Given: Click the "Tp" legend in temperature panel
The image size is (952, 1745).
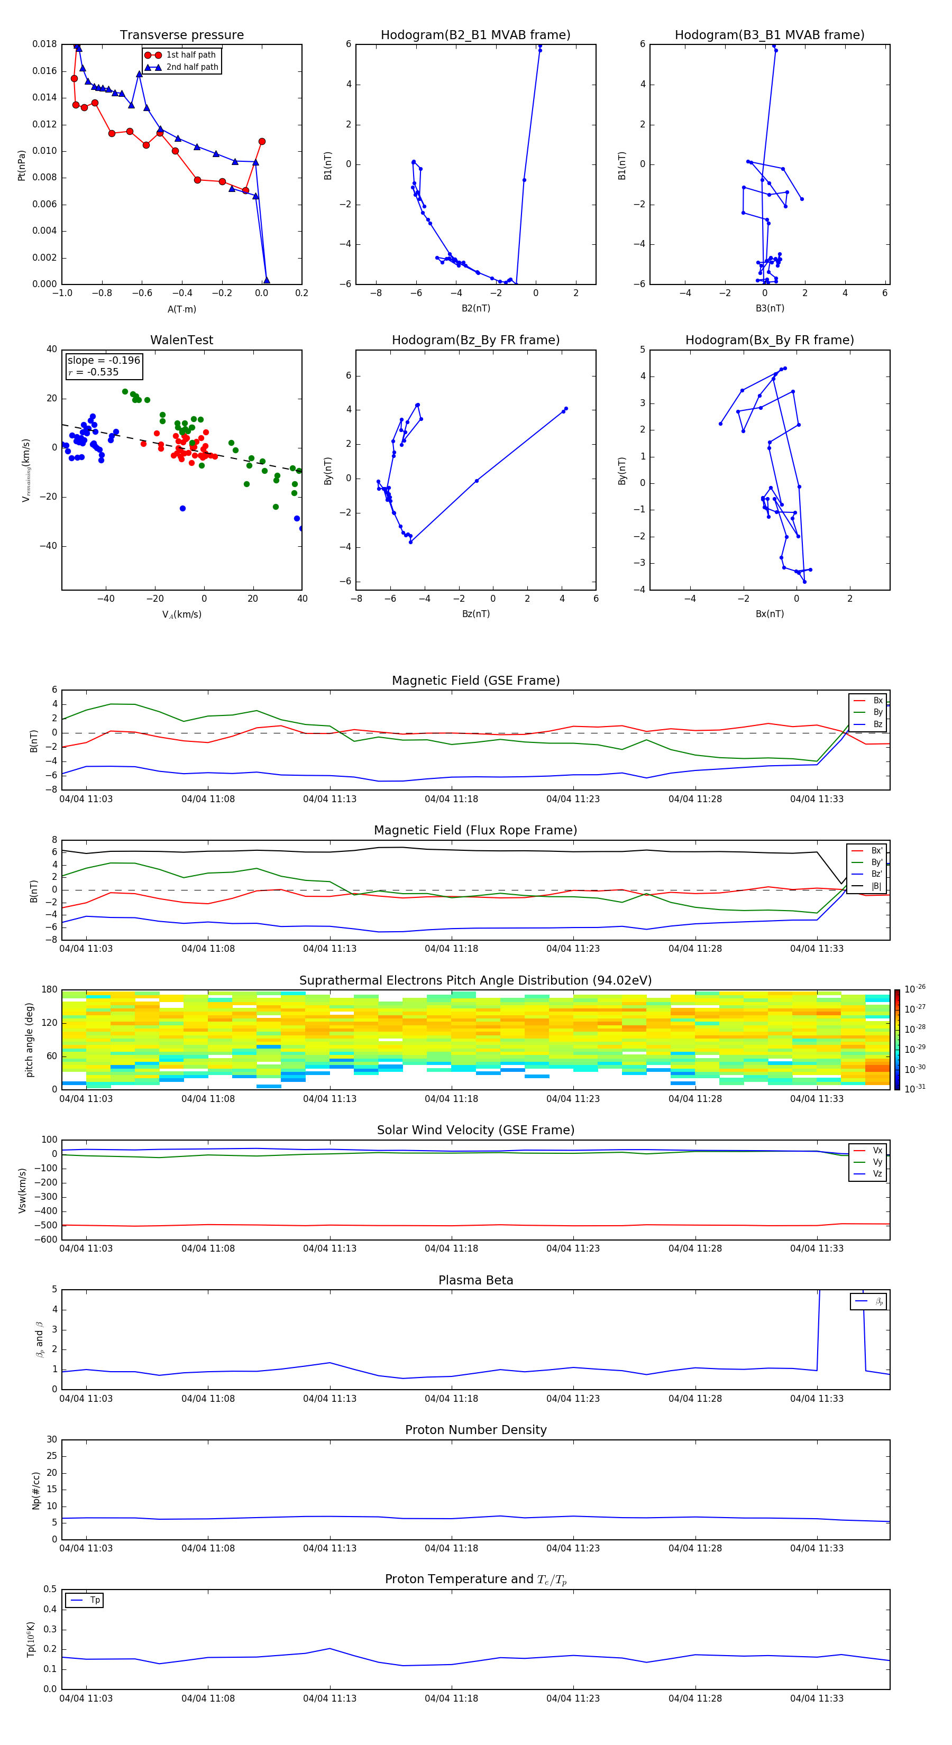Looking at the screenshot, I should 85,1601.
